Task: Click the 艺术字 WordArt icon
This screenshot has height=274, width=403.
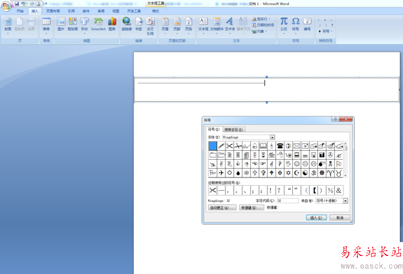Action: (x=230, y=23)
